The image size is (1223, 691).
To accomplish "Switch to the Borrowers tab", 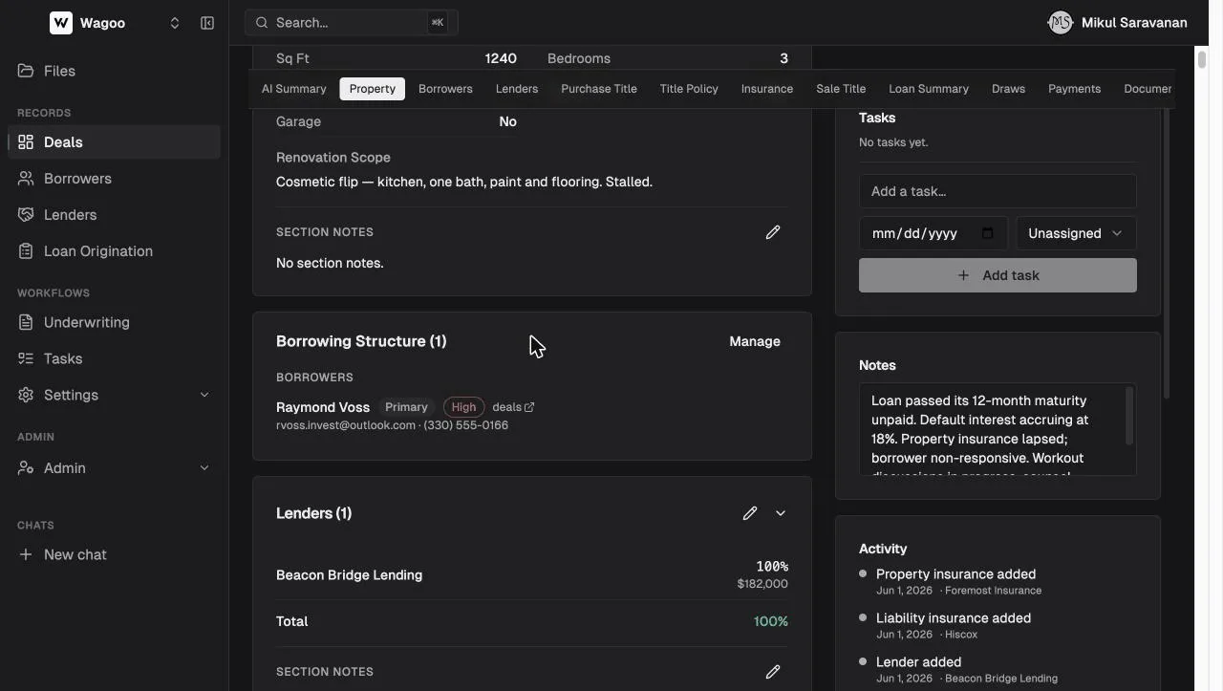I will [x=445, y=89].
